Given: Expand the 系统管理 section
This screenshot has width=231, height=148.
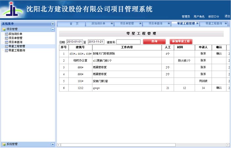Looking at the screenshot, I should 52,144.
